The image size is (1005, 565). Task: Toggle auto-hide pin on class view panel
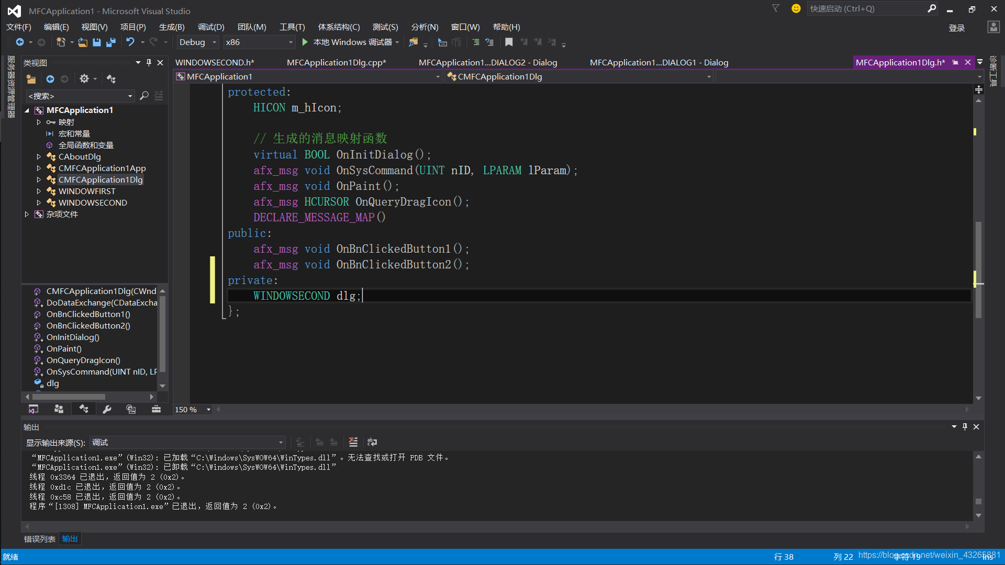pos(149,63)
